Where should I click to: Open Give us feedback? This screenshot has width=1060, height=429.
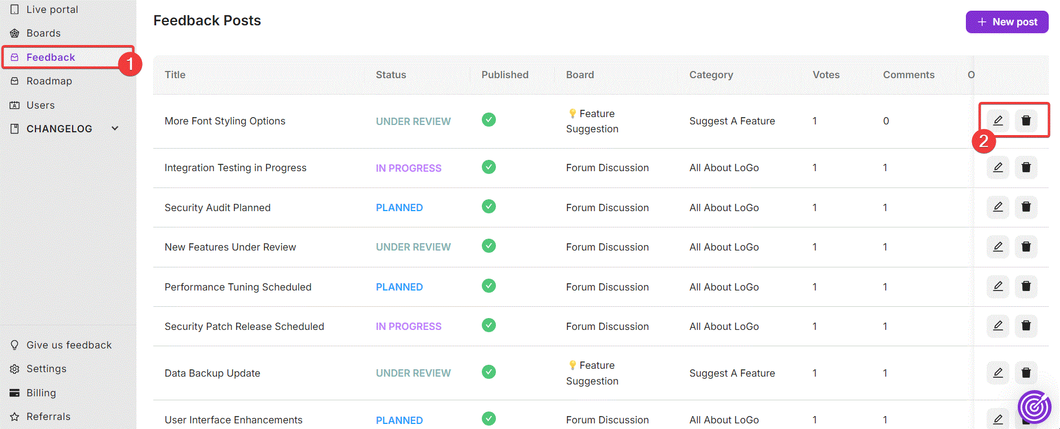69,345
